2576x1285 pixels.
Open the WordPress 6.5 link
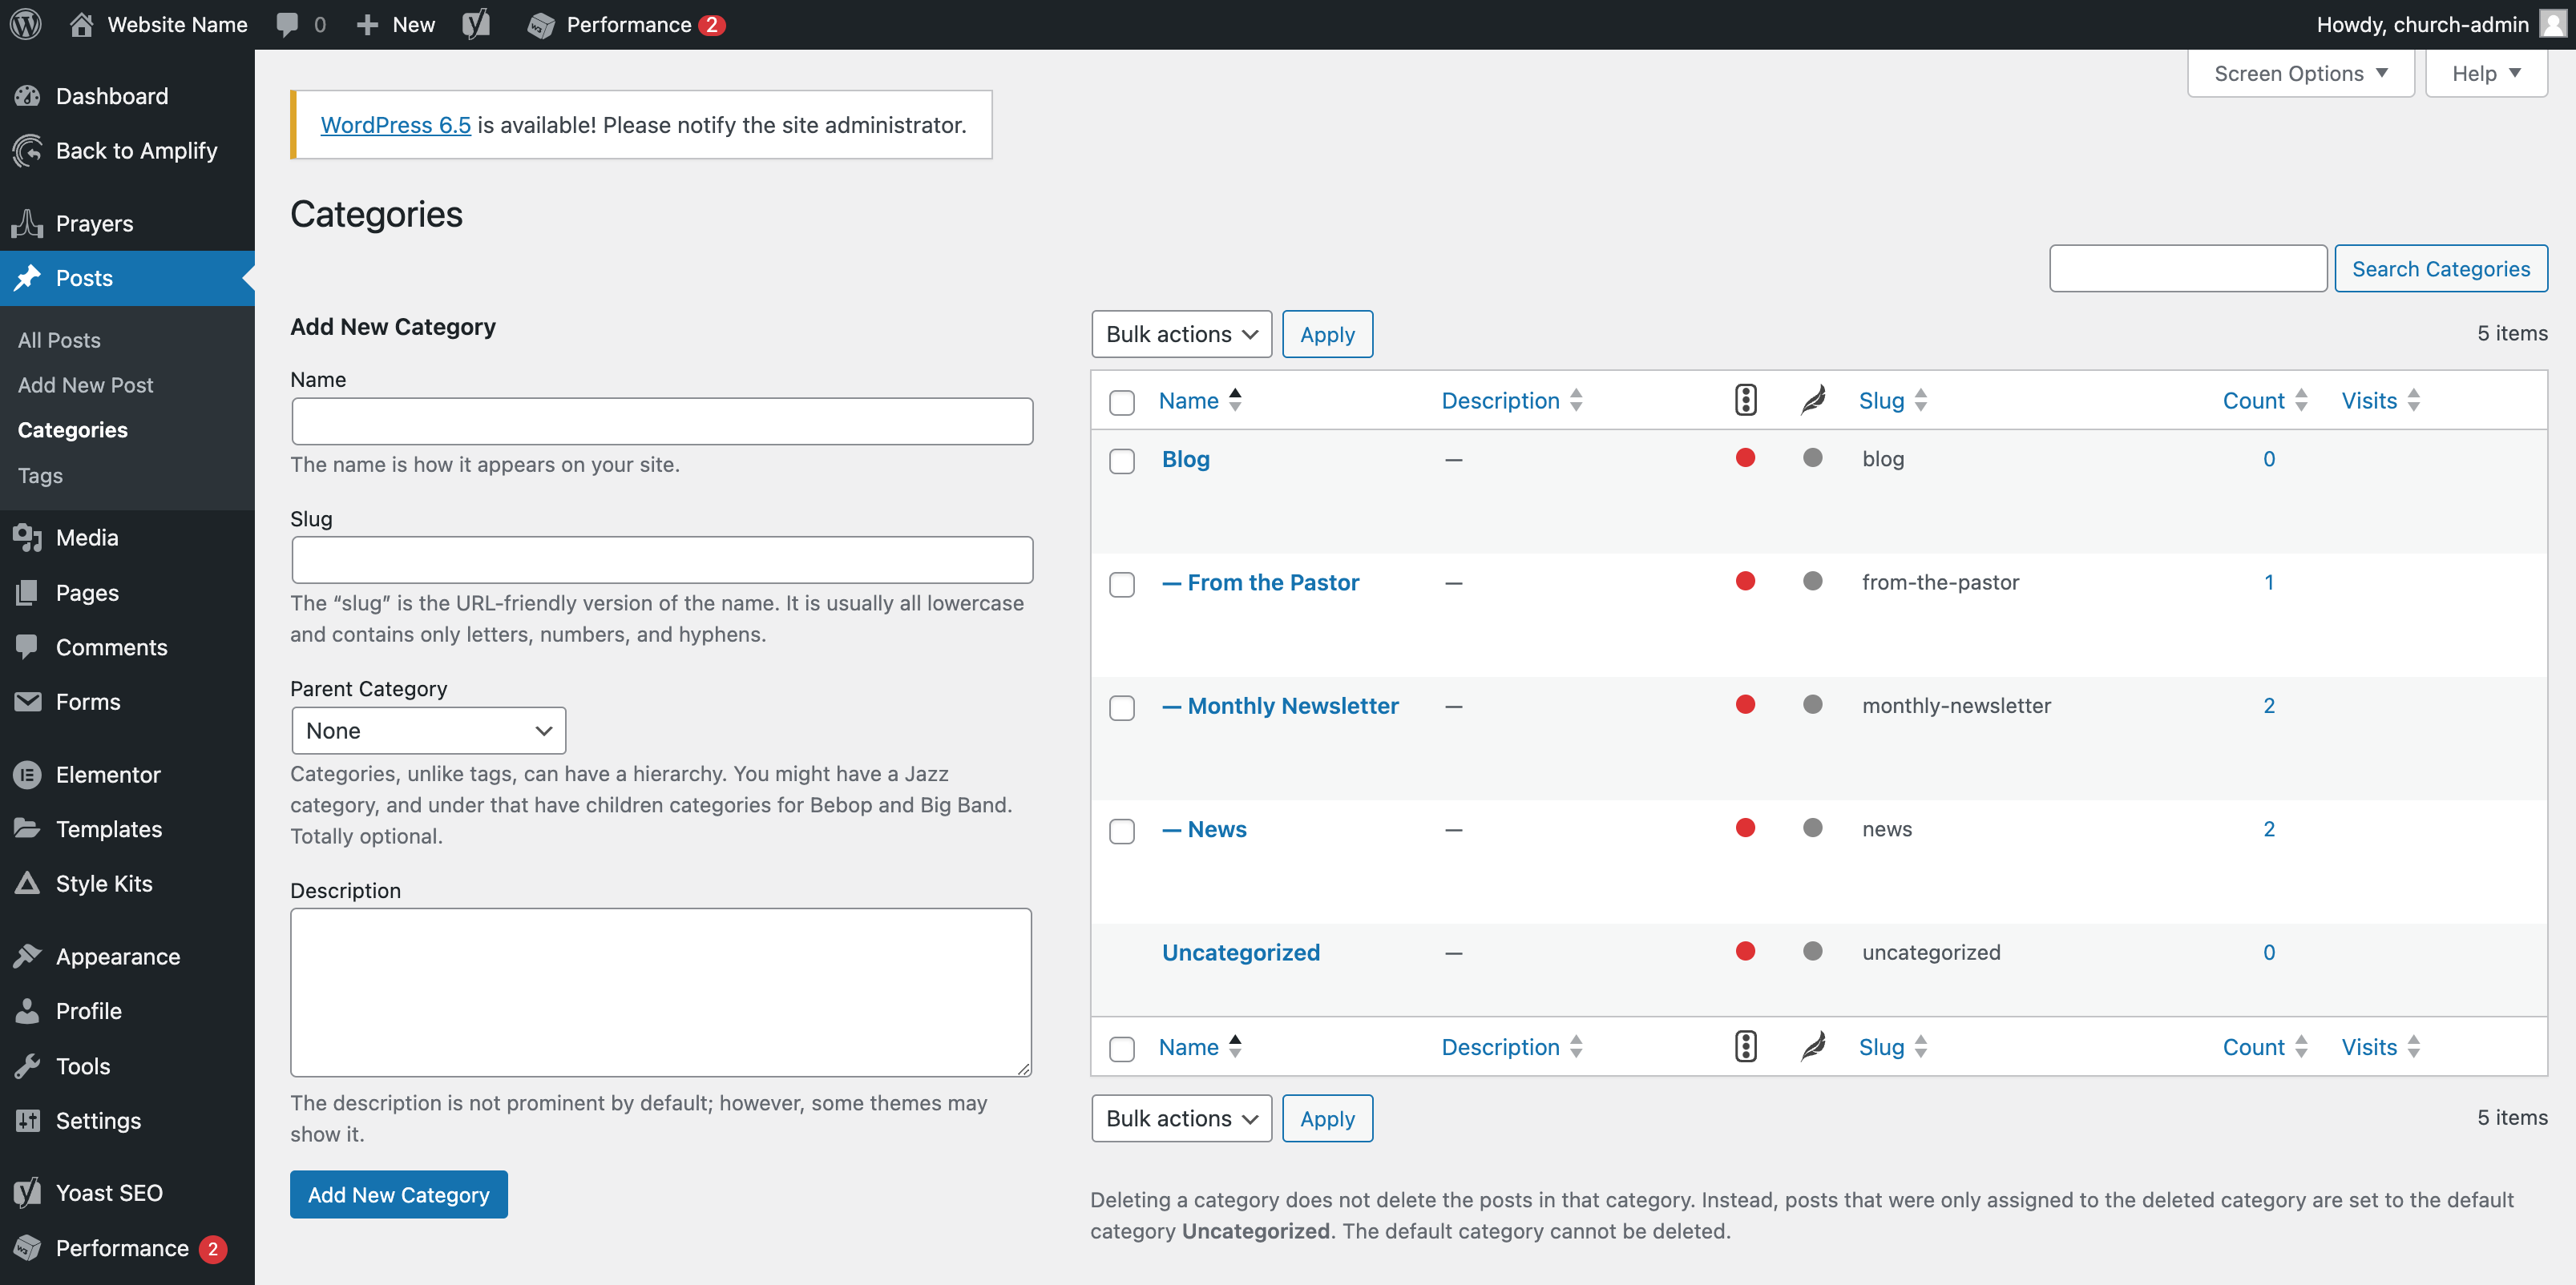(x=395, y=125)
